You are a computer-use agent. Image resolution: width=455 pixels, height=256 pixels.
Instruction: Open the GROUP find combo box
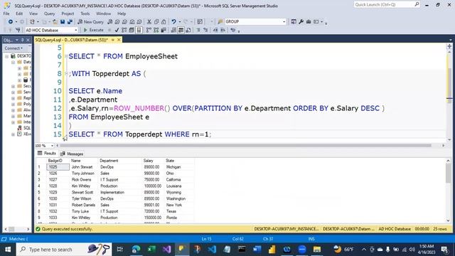pos(284,22)
